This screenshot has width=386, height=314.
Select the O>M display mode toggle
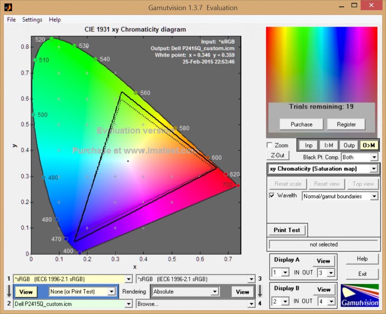coord(369,145)
